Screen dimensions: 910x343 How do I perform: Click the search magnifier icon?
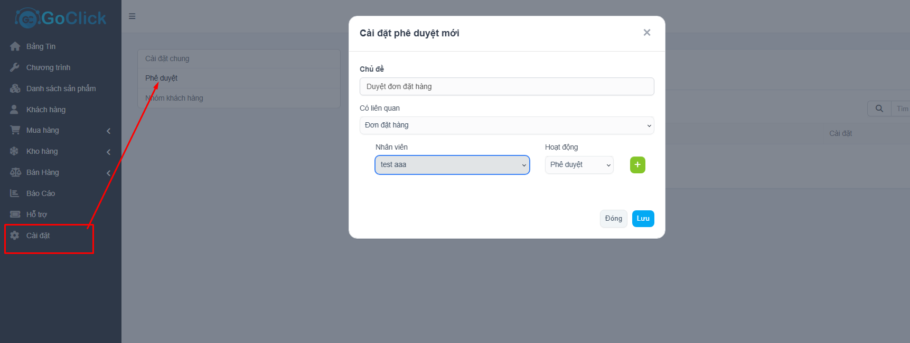tap(879, 109)
